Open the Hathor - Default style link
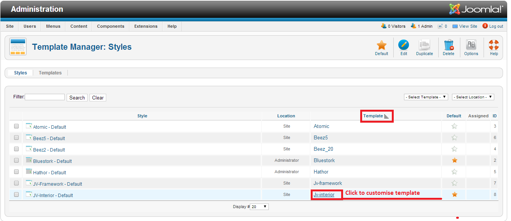511x221 pixels. point(50,172)
